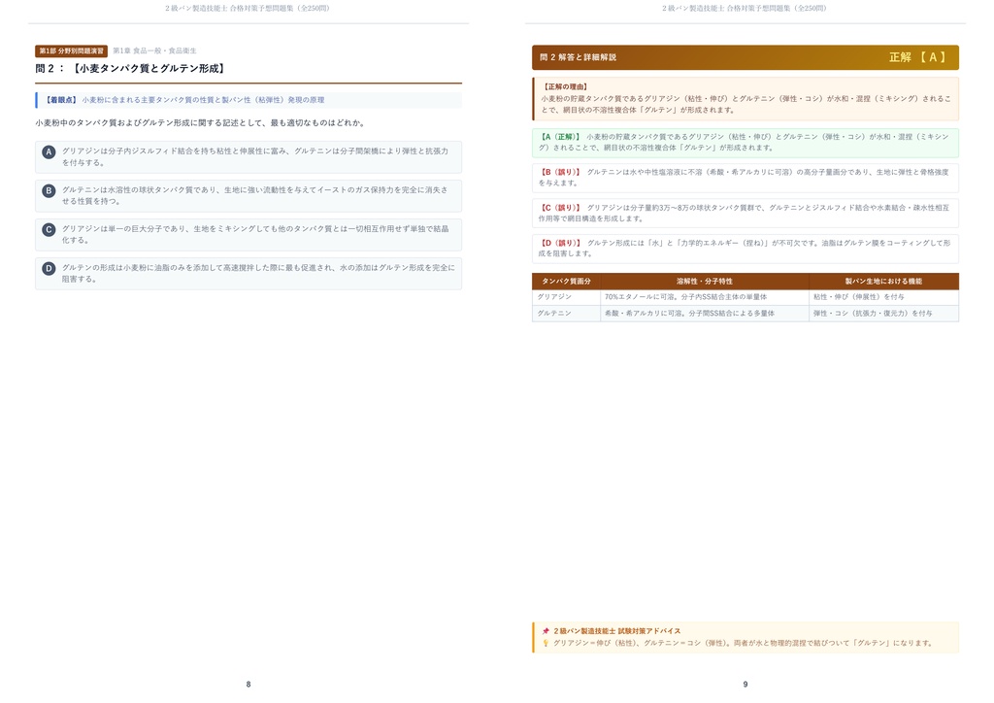The width and height of the screenshot is (994, 703).
Task: Click the 問 2 解答と詳細解説 heading
Action: [x=578, y=57]
